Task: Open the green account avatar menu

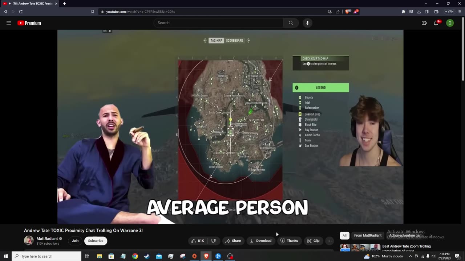Action: [450, 23]
